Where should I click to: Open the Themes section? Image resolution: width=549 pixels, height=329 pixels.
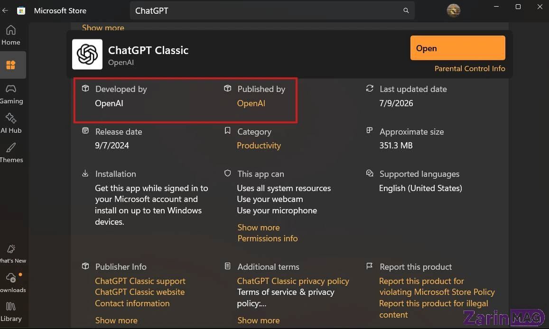(11, 153)
